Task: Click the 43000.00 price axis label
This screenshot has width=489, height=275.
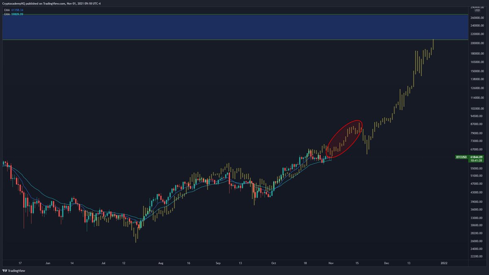Action: [x=477, y=192]
